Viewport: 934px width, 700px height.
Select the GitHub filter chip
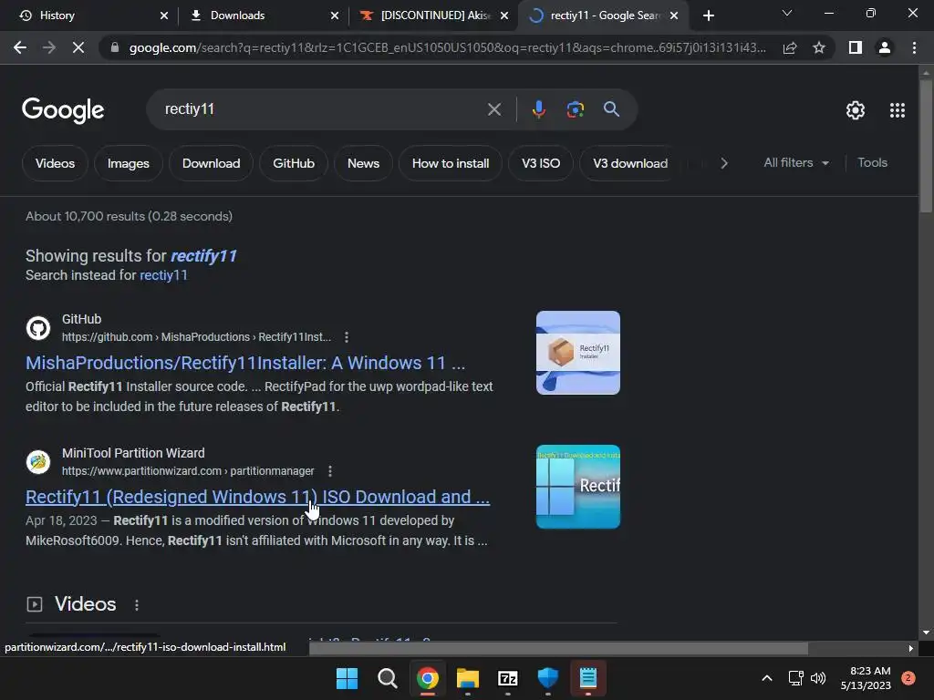point(294,163)
